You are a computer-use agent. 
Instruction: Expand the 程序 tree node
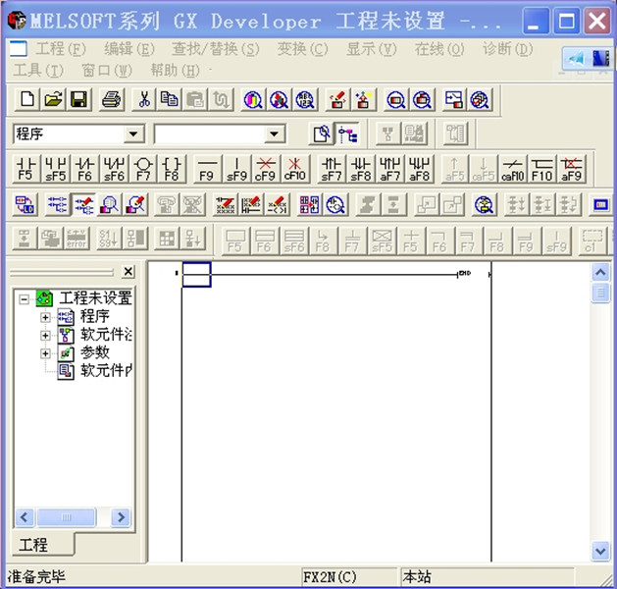pos(45,317)
